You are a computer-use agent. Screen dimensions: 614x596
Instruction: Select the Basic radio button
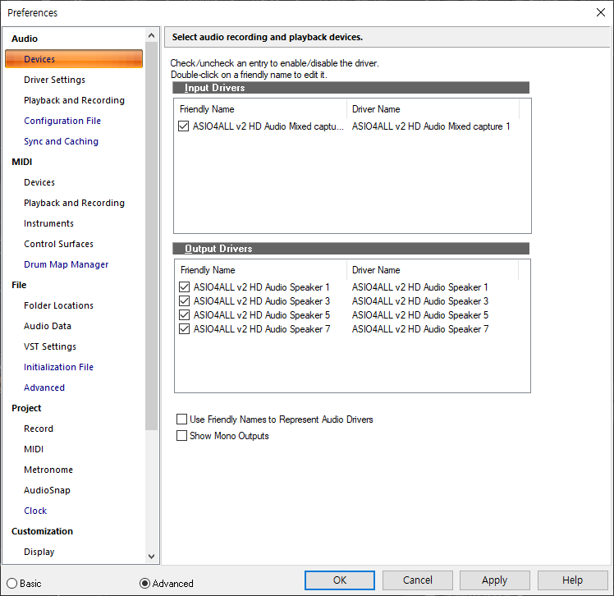12,584
